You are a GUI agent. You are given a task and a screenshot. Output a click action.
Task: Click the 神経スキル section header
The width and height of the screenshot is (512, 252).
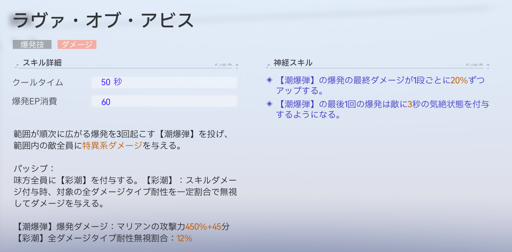click(x=293, y=63)
